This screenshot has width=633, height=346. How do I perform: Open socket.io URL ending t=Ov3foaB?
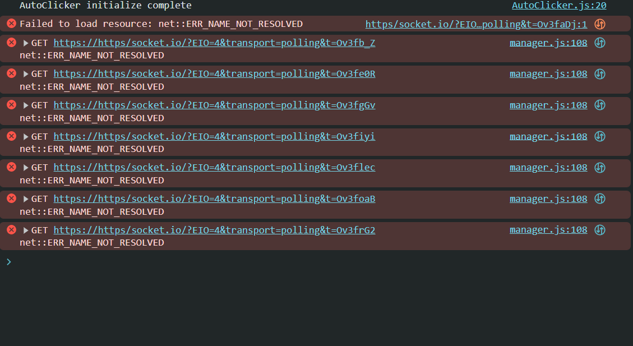[x=214, y=199]
